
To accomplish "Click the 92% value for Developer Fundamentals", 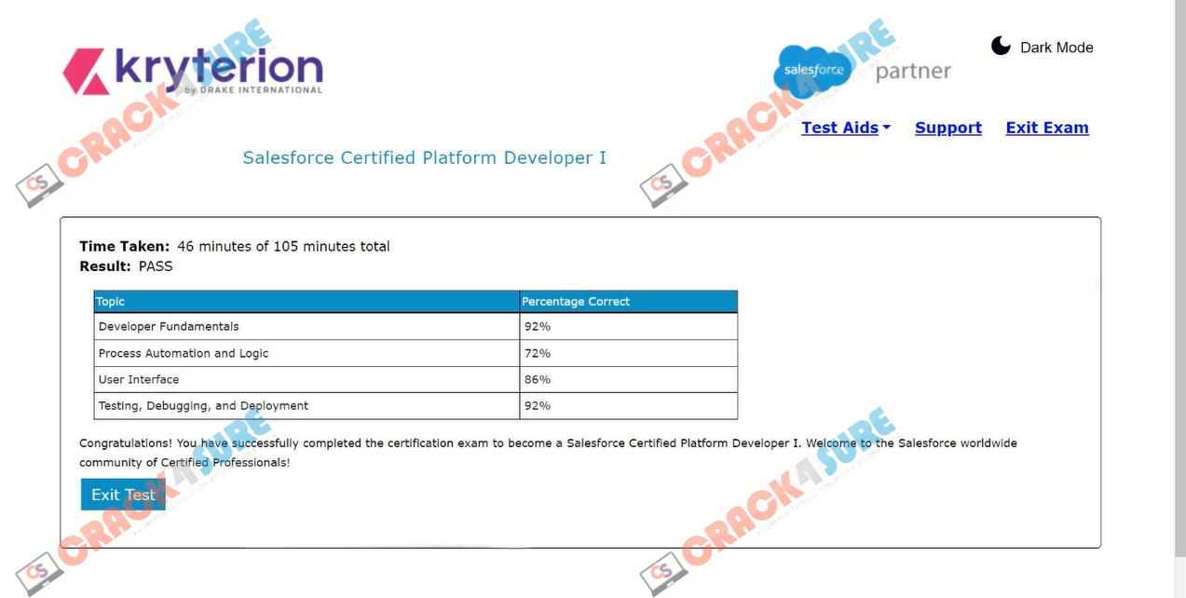I will pyautogui.click(x=537, y=327).
